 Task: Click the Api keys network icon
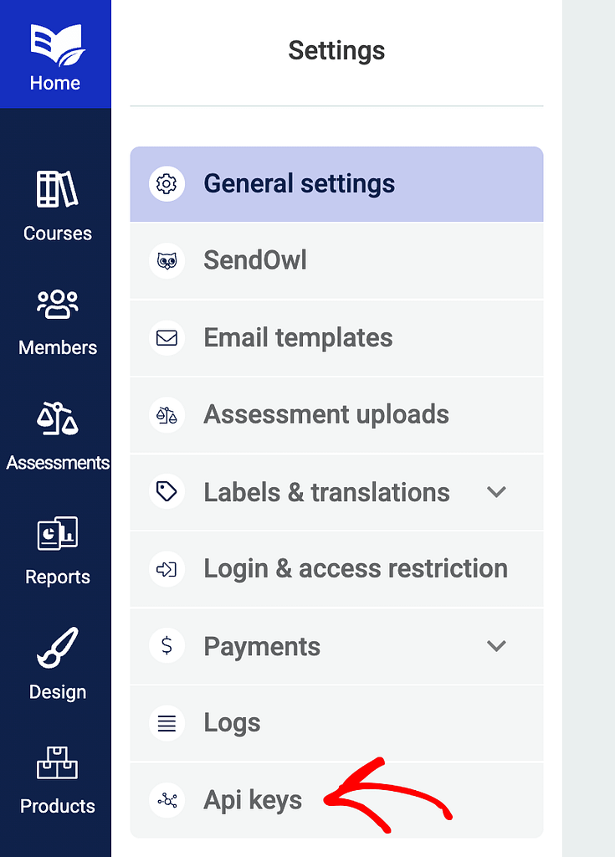pos(167,801)
